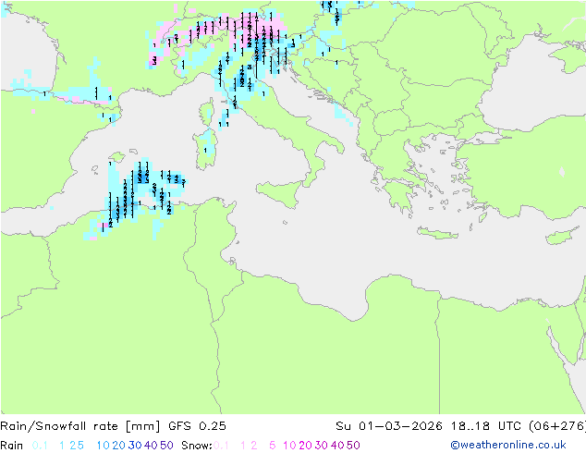Select the Rain legend value 0.1
This screenshot has width=586, height=453.
(x=40, y=446)
